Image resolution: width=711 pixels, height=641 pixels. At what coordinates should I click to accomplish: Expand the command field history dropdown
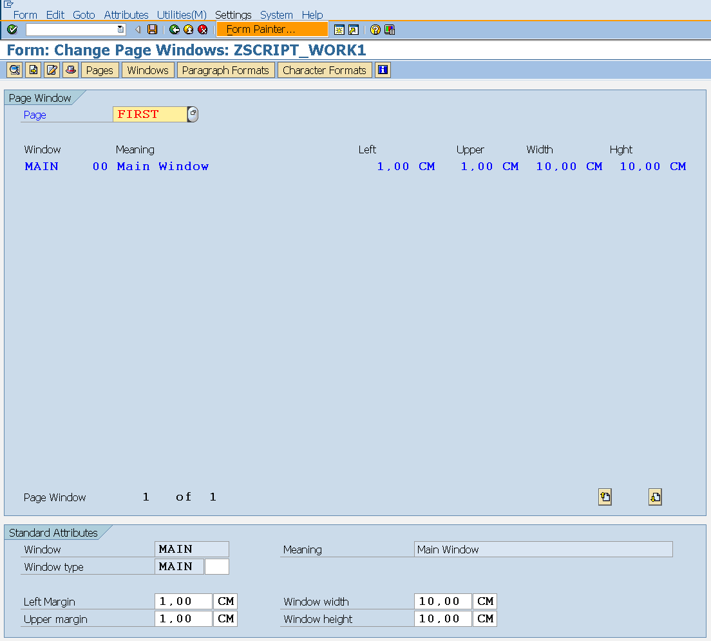click(x=120, y=29)
